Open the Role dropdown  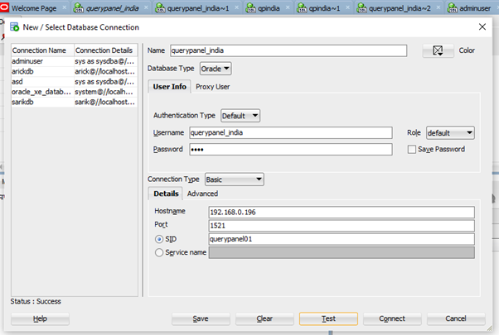point(450,132)
